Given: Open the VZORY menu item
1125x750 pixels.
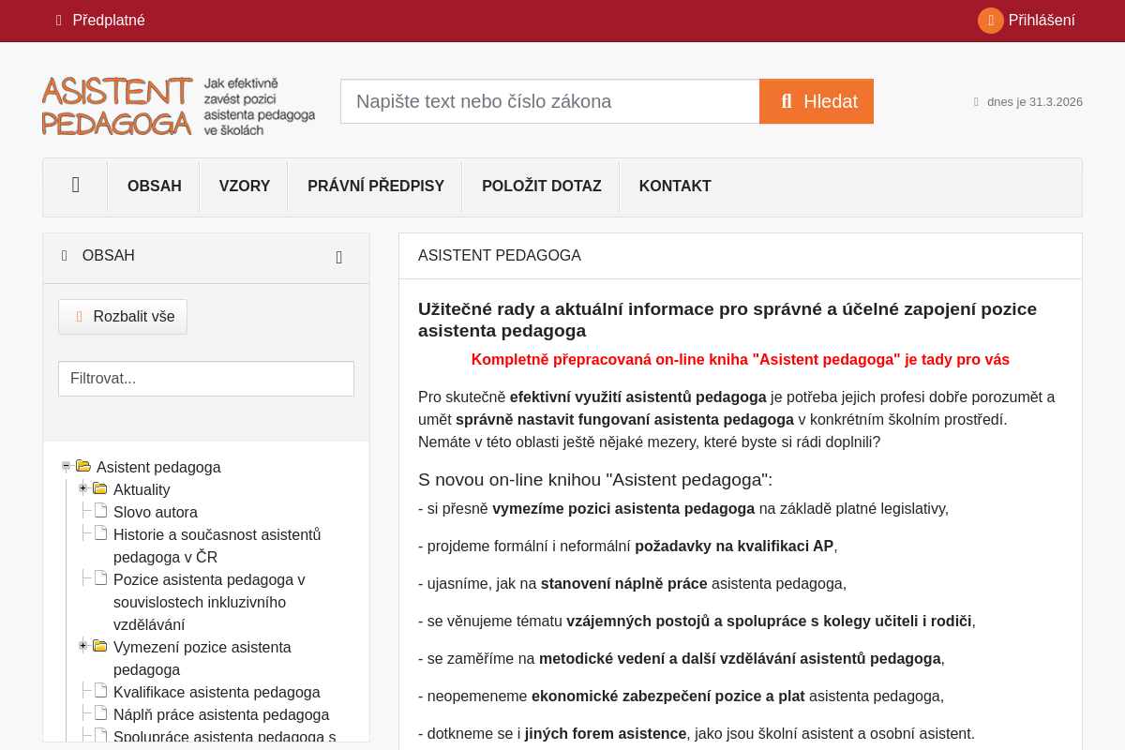Looking at the screenshot, I should (x=244, y=186).
